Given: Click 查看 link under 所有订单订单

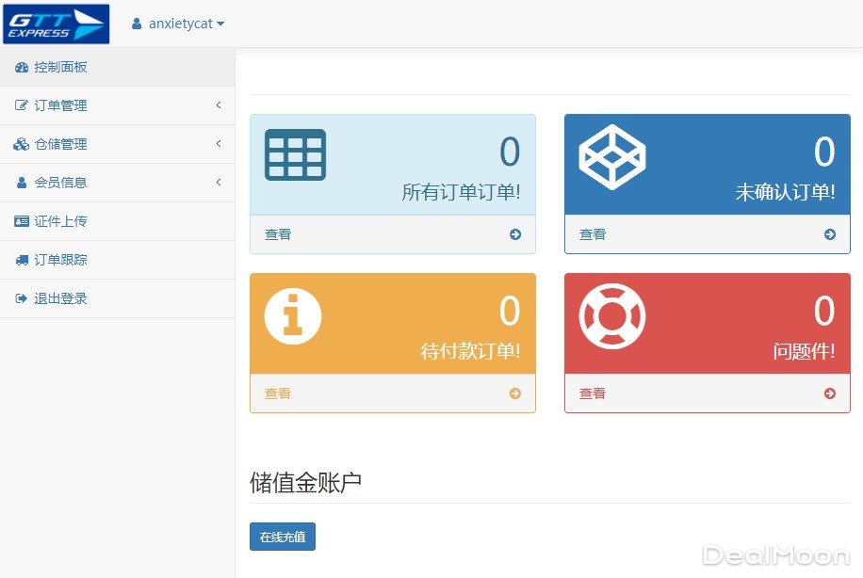Looking at the screenshot, I should click(278, 234).
